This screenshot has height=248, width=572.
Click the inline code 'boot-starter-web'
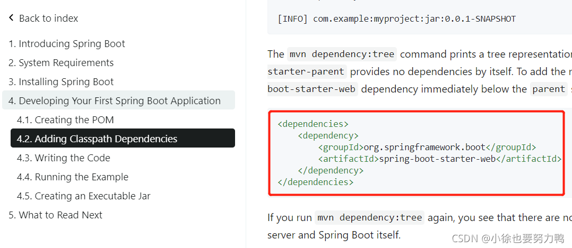tap(313, 89)
